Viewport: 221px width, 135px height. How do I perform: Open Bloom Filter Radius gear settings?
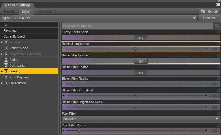point(218,79)
